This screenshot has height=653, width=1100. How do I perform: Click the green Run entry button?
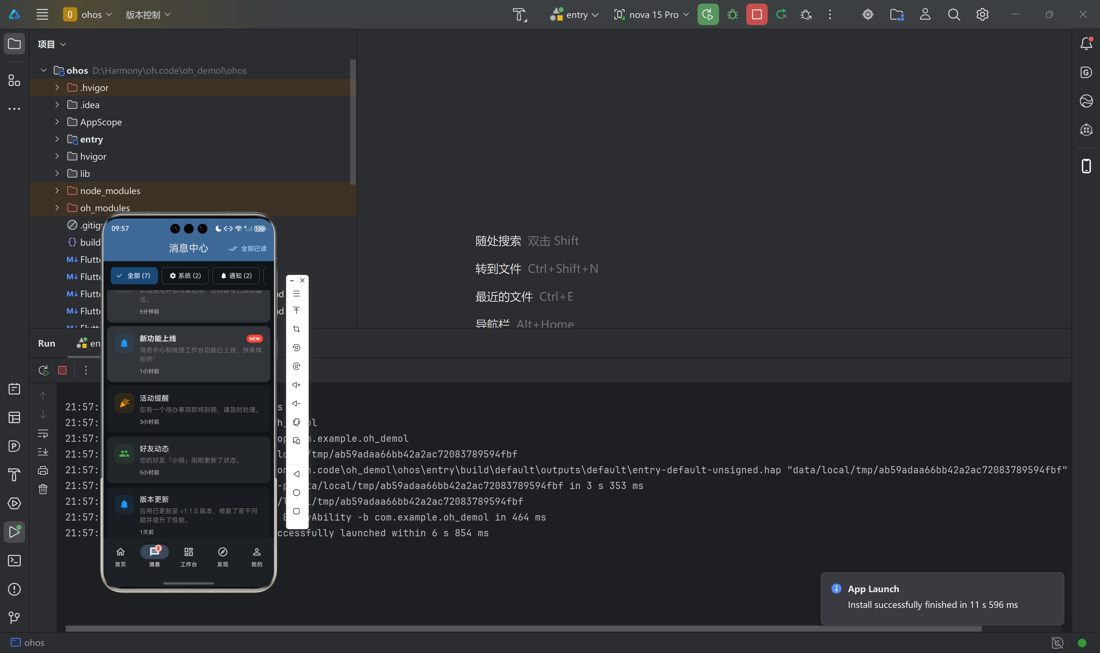pos(708,15)
